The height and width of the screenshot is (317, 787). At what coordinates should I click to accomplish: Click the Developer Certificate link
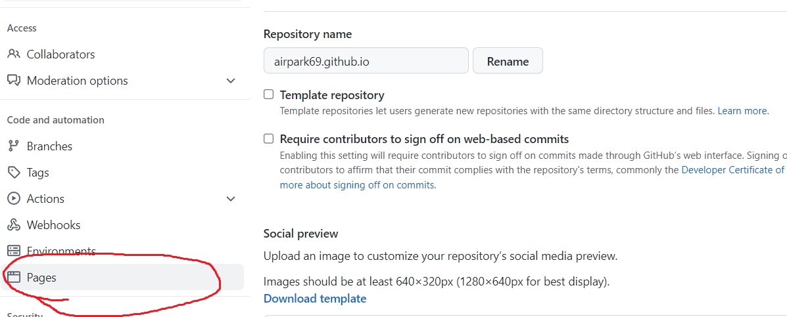point(732,169)
